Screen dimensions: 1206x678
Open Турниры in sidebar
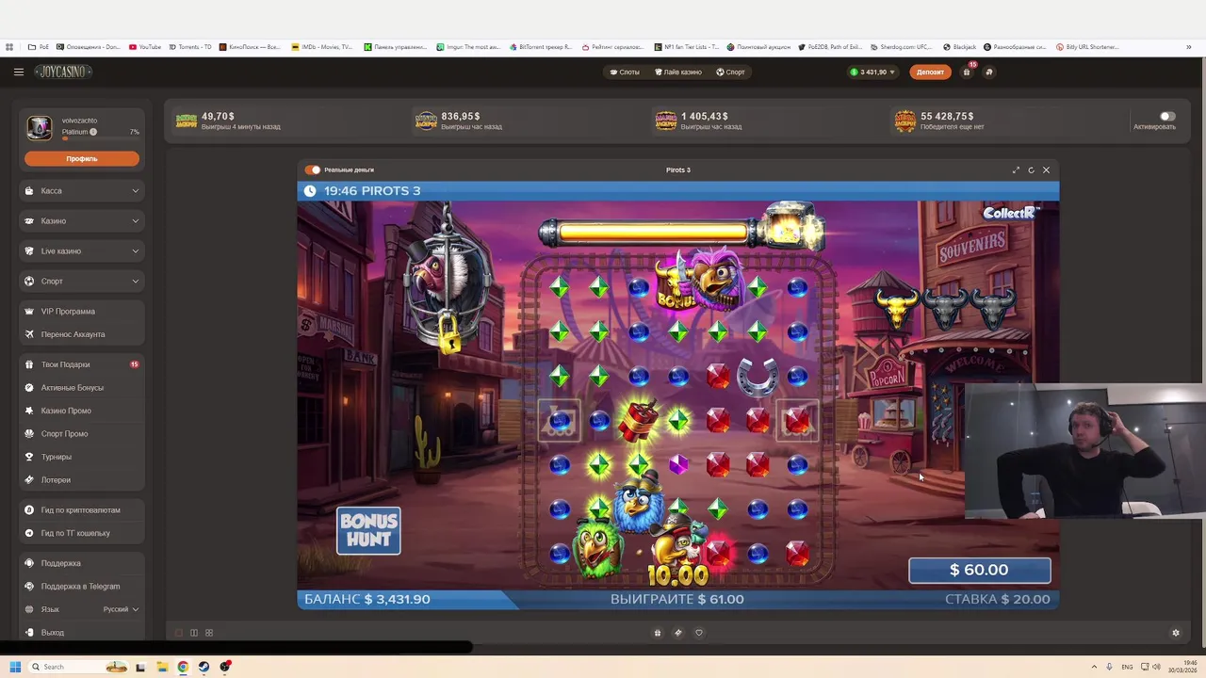click(x=82, y=457)
